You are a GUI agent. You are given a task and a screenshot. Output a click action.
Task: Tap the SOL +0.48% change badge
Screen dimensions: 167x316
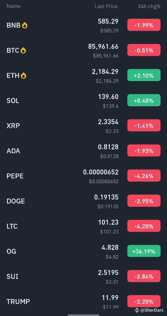(144, 101)
